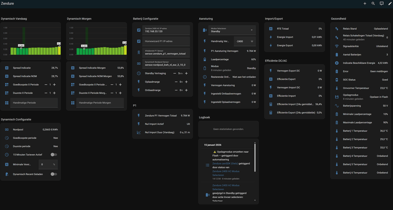Open search with the magnifier icon
393x210 pixels.
373,3
